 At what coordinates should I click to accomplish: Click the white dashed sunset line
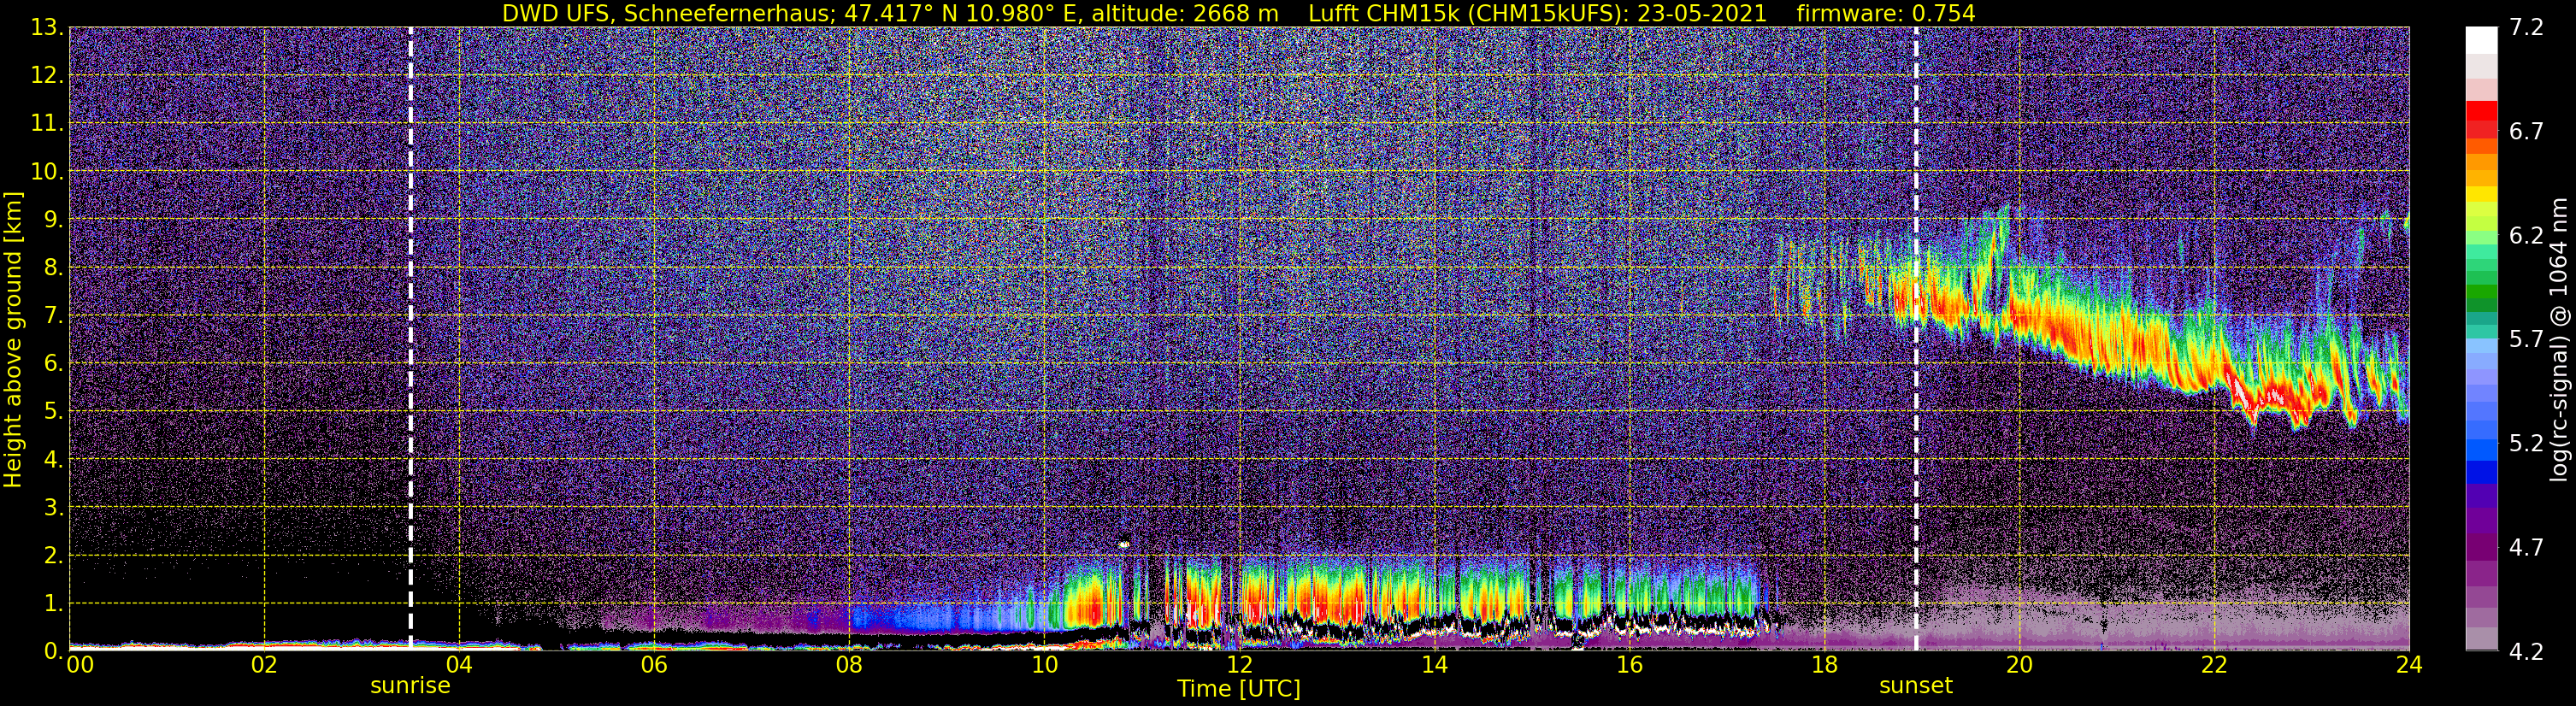coord(1916,339)
